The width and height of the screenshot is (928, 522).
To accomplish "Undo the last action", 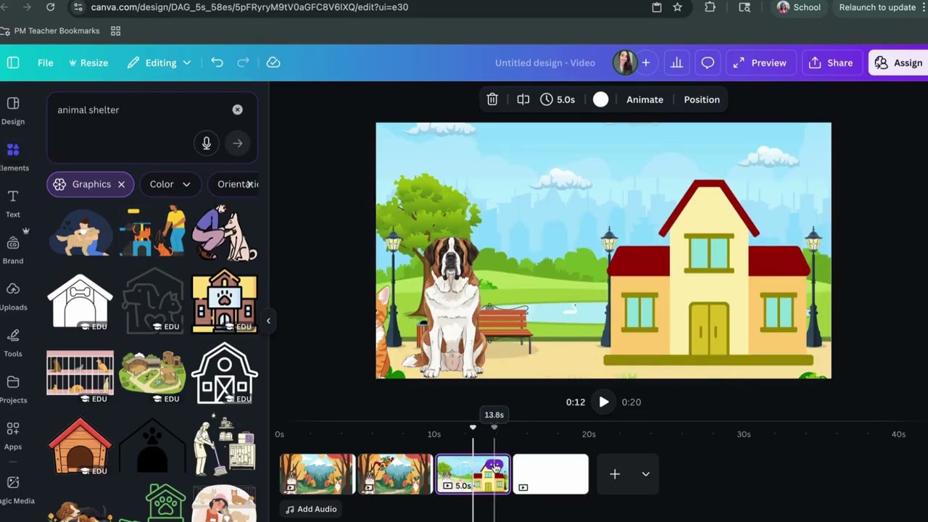I will click(217, 63).
